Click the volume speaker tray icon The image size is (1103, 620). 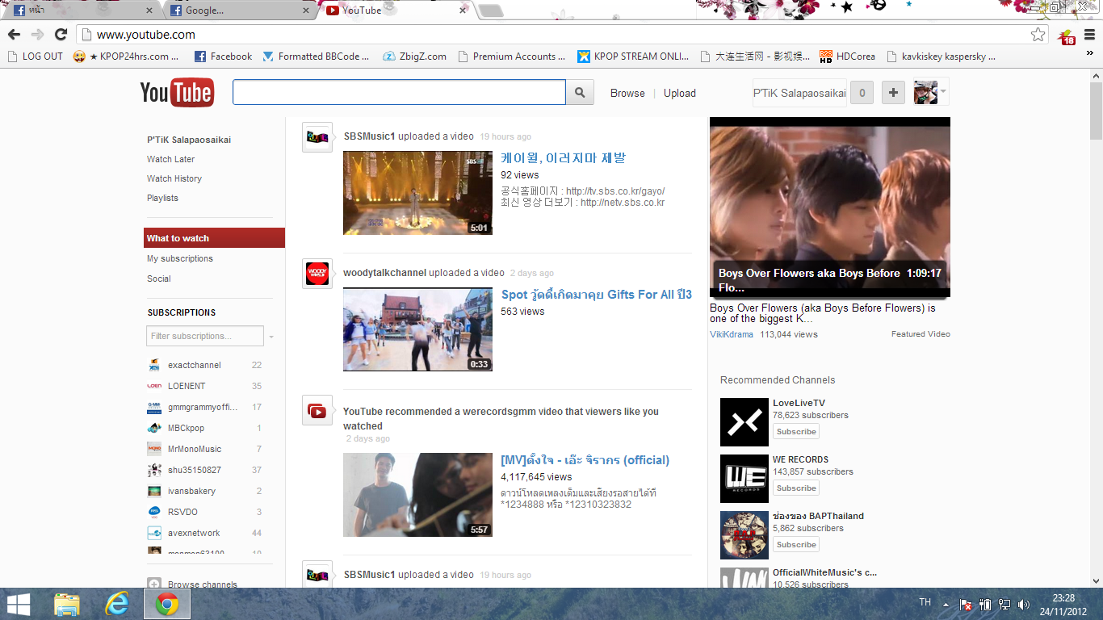(1025, 604)
